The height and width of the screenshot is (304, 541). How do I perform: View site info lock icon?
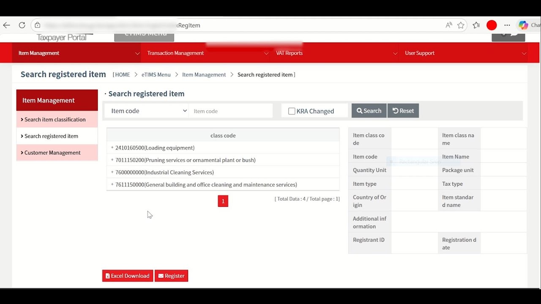click(37, 25)
